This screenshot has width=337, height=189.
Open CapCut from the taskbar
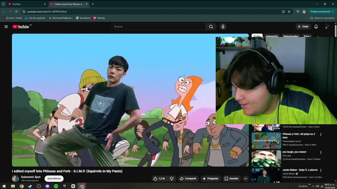click(73, 186)
